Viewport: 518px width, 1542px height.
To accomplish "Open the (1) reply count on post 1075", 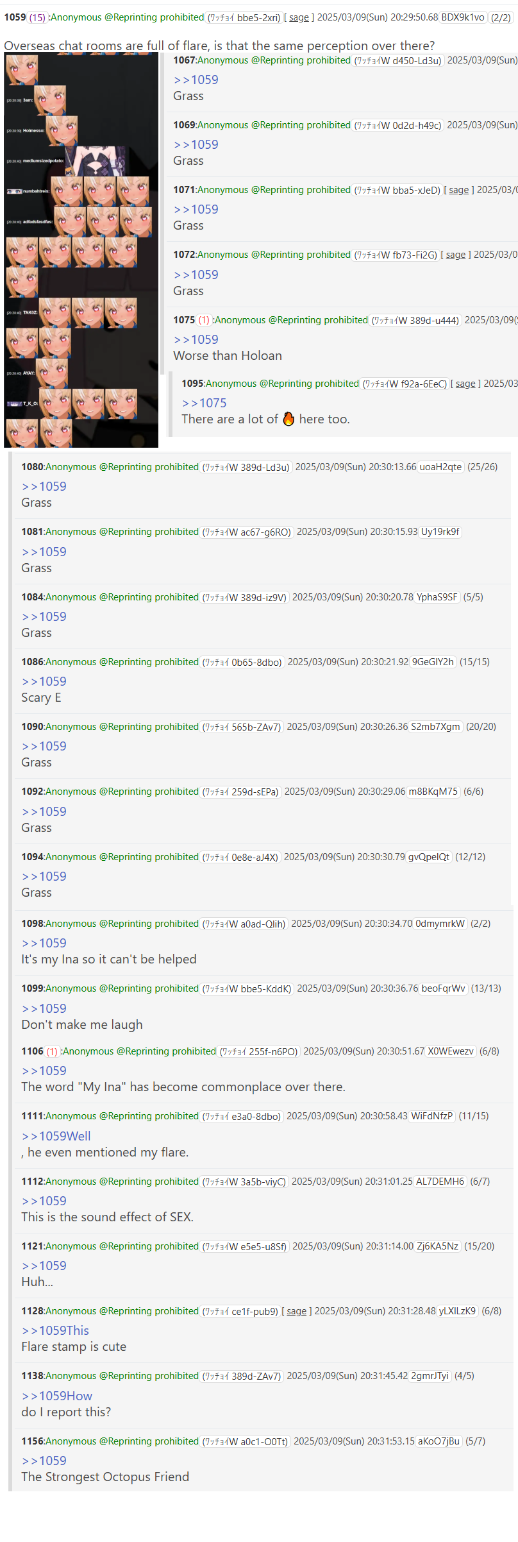I will 204,320.
